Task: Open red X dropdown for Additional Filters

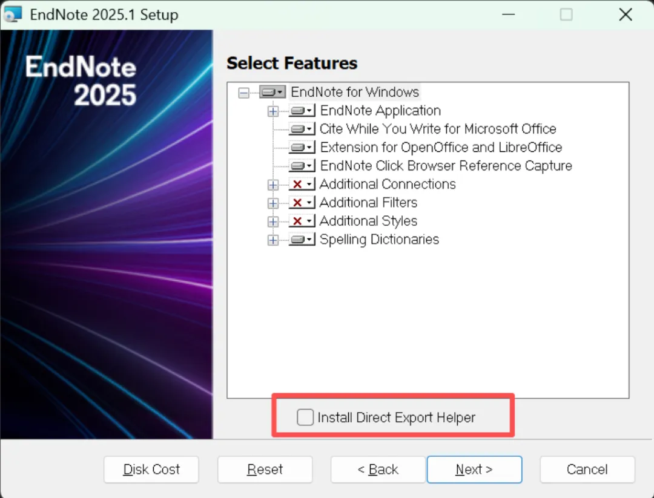Action: pos(302,203)
